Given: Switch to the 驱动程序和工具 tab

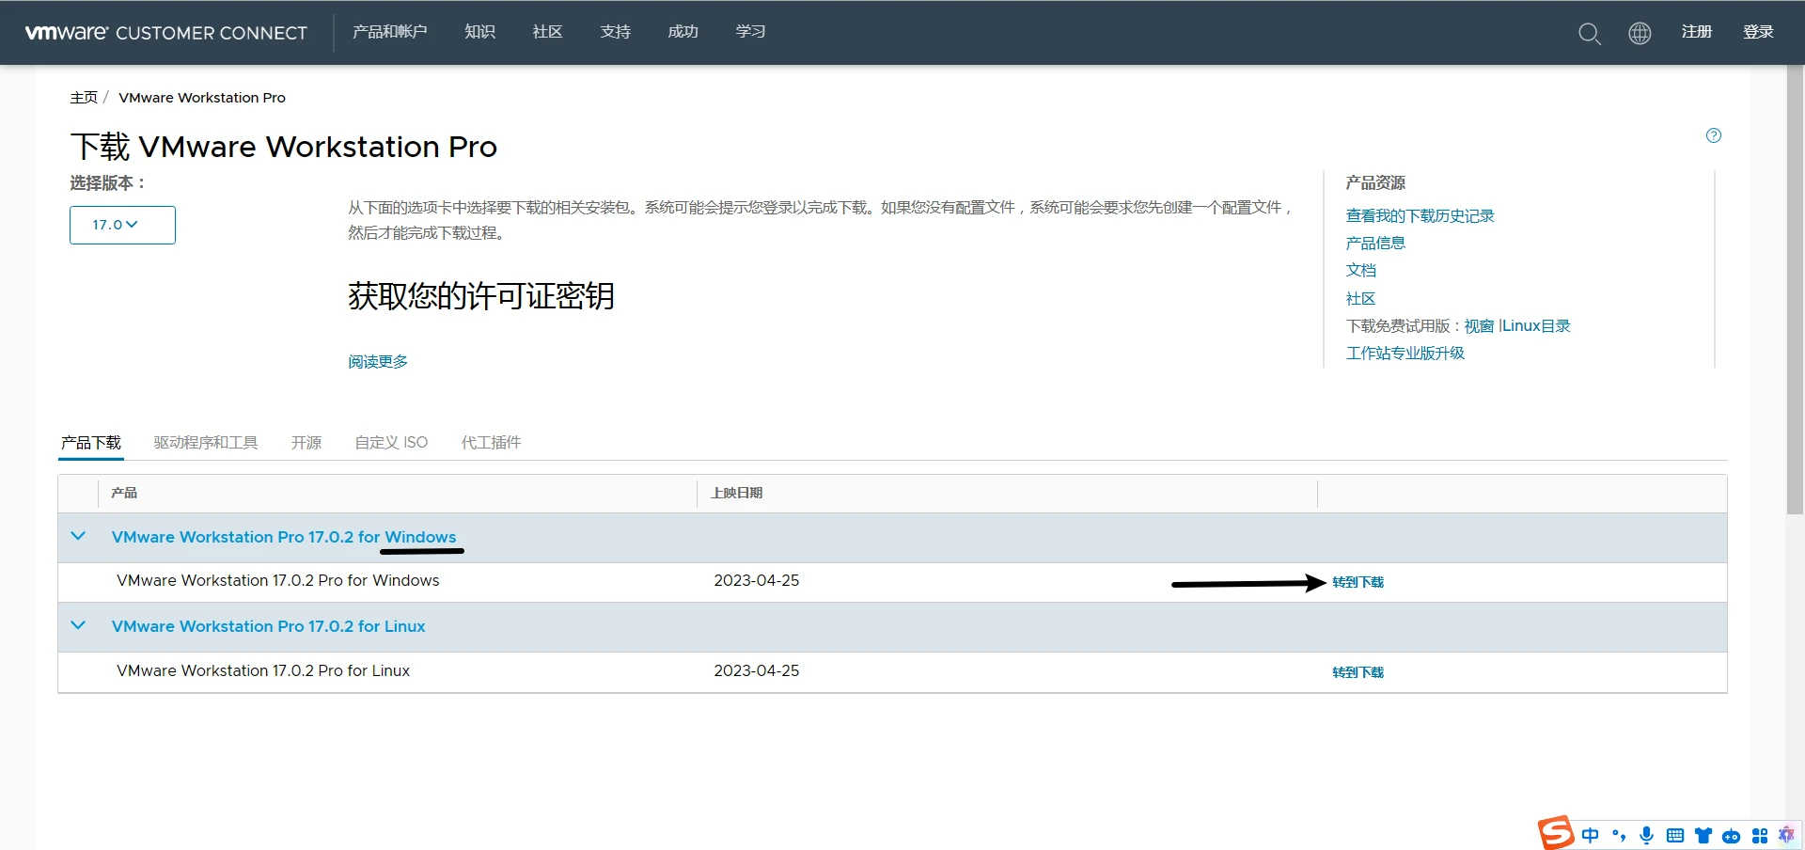Looking at the screenshot, I should 206,443.
